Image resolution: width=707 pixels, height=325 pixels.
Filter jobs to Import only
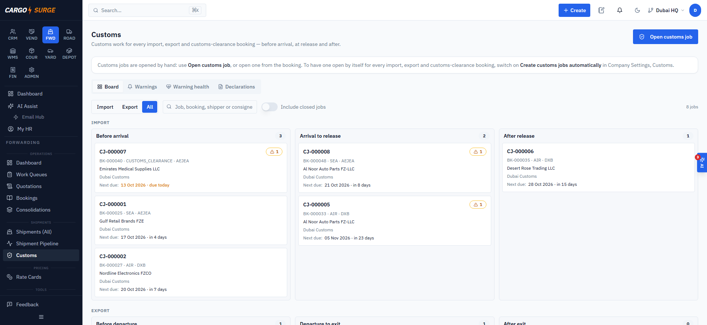[x=105, y=107]
